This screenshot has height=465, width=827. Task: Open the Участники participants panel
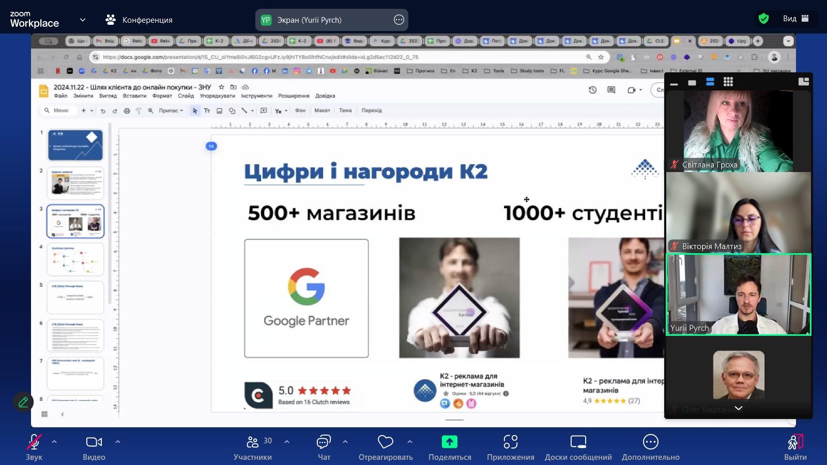[253, 447]
